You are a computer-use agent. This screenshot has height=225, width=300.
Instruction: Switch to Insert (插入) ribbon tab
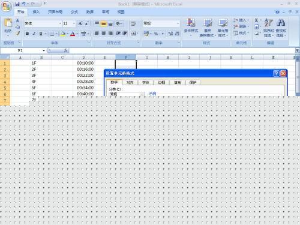pos(36,12)
